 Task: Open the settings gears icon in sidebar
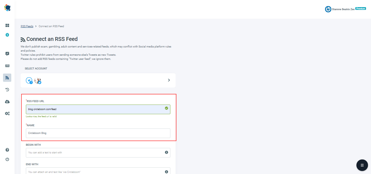click(7, 113)
